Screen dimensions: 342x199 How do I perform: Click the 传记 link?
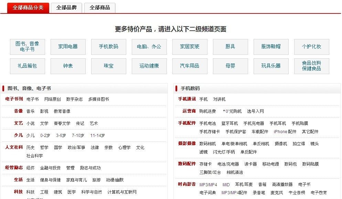(80, 123)
